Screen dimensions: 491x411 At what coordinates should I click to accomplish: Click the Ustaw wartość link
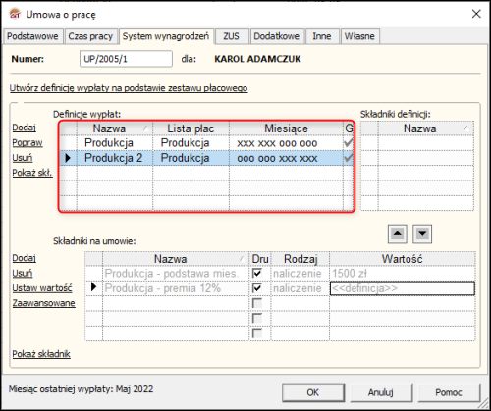[42, 288]
